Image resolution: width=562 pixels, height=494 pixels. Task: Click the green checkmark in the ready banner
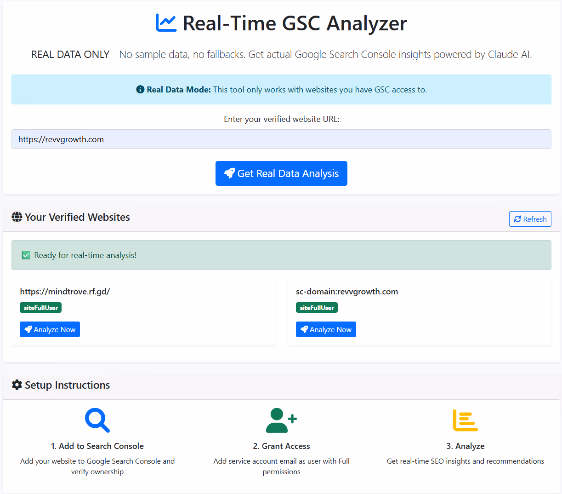click(26, 254)
